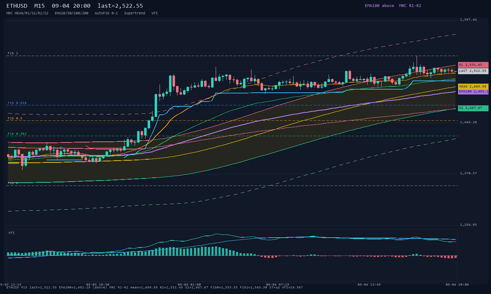Click the Fib 0.5 level label
Screen dimensions: 491x294
click(15, 118)
